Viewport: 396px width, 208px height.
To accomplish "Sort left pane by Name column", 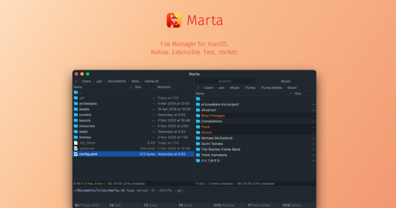I will coord(103,87).
